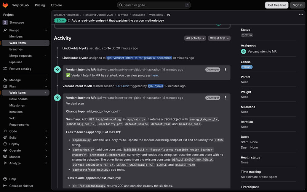Click the Pinned pin icon
Image resolution: width=307 pixels, height=192 pixels.
[x=5, y=30]
